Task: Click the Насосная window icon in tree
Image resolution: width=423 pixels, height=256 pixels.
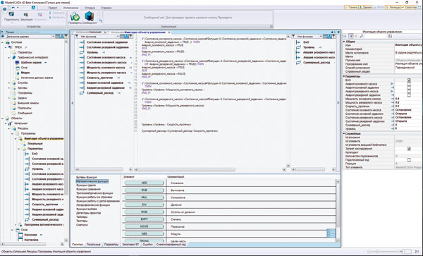Action: (20, 235)
